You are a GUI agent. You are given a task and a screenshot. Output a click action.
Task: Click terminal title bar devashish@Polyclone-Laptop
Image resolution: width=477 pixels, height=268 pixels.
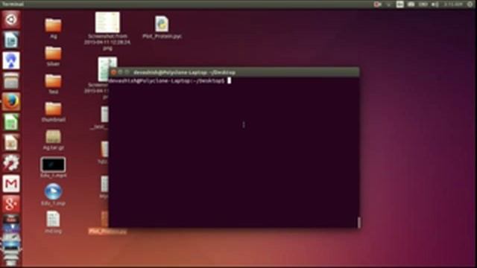click(x=184, y=72)
